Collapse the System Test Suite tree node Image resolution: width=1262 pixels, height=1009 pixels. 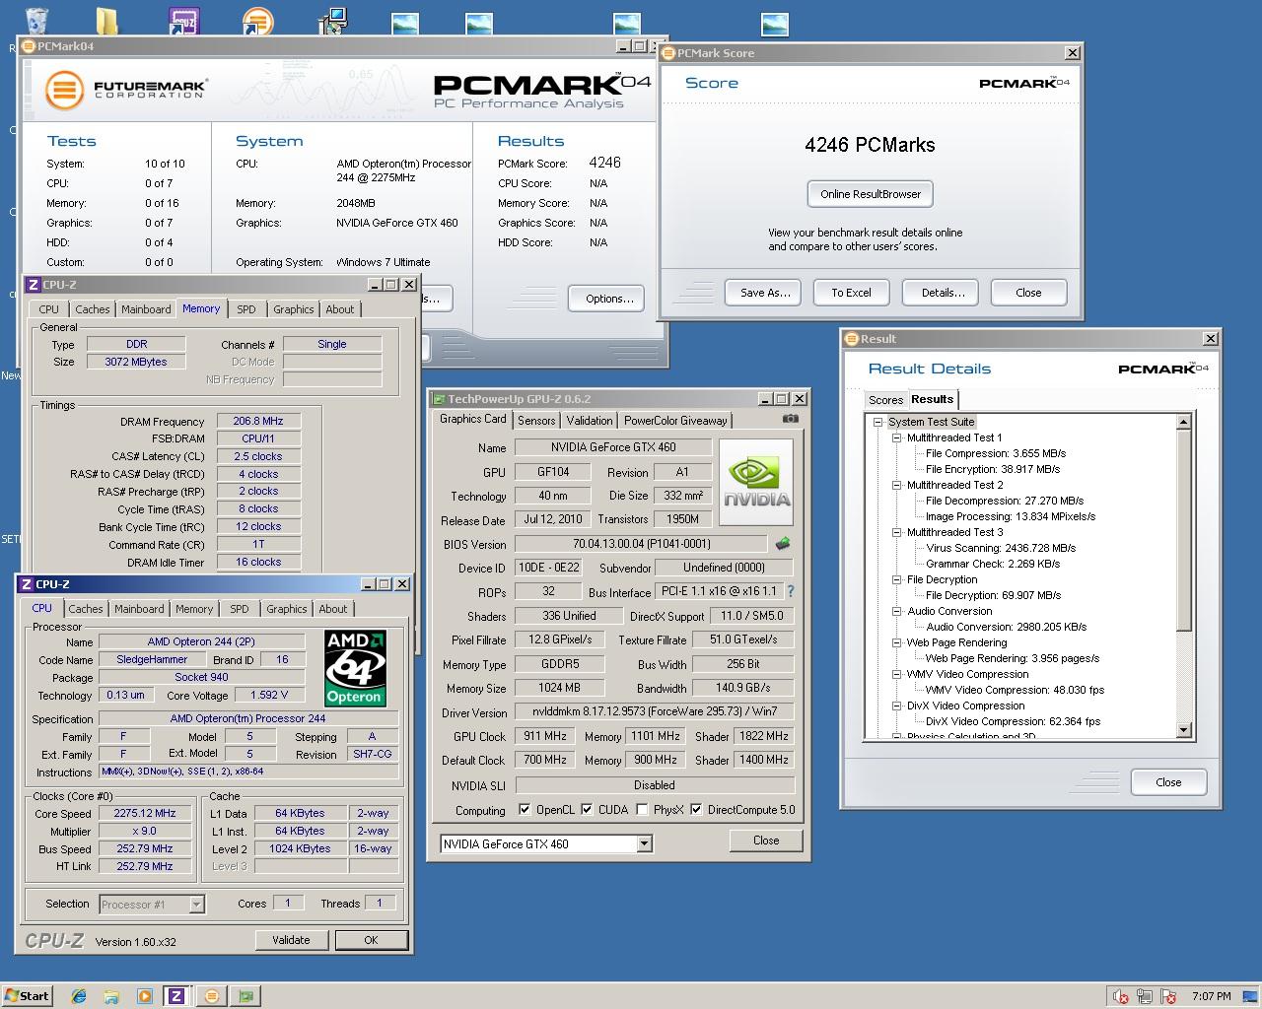(877, 422)
